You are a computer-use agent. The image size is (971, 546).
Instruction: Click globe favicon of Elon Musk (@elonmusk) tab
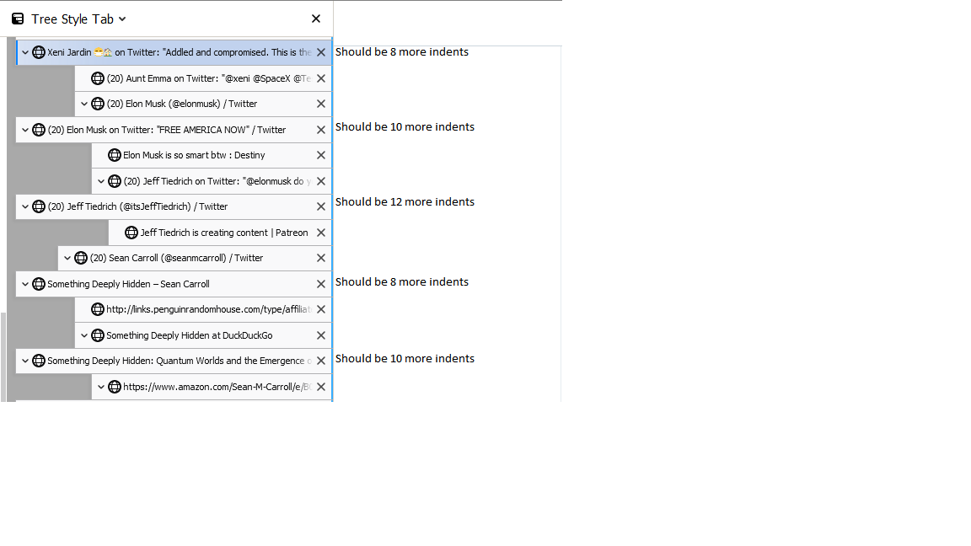pyautogui.click(x=97, y=104)
